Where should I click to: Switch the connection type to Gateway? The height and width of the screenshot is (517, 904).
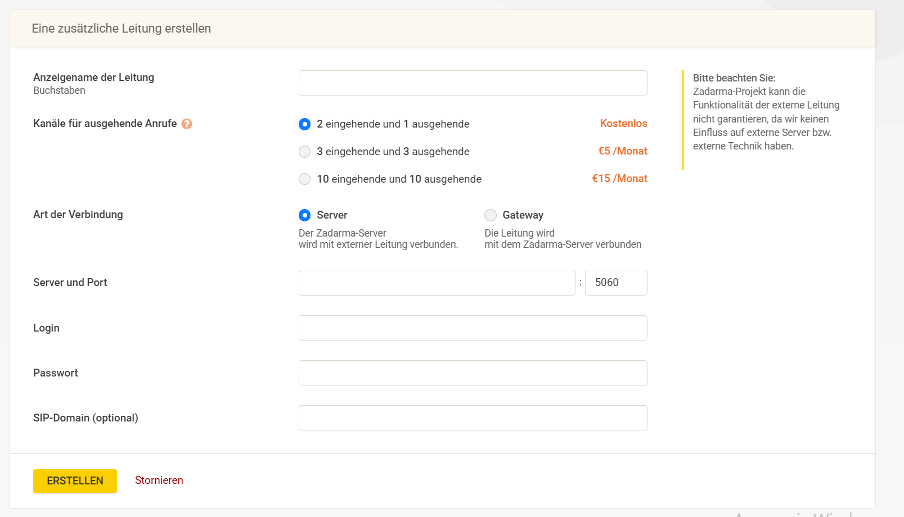click(x=491, y=215)
